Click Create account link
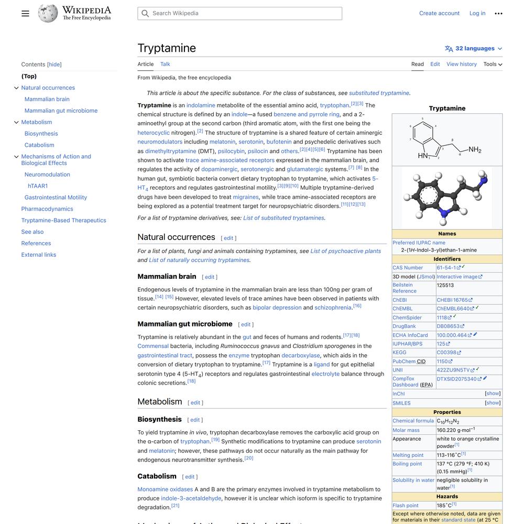 439,14
